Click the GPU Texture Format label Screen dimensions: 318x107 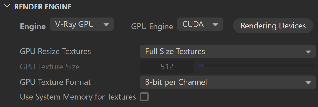55,82
